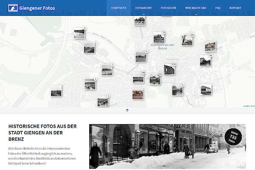Open the Fotosuche page
The width and height of the screenshot is (255, 170).
click(x=169, y=8)
